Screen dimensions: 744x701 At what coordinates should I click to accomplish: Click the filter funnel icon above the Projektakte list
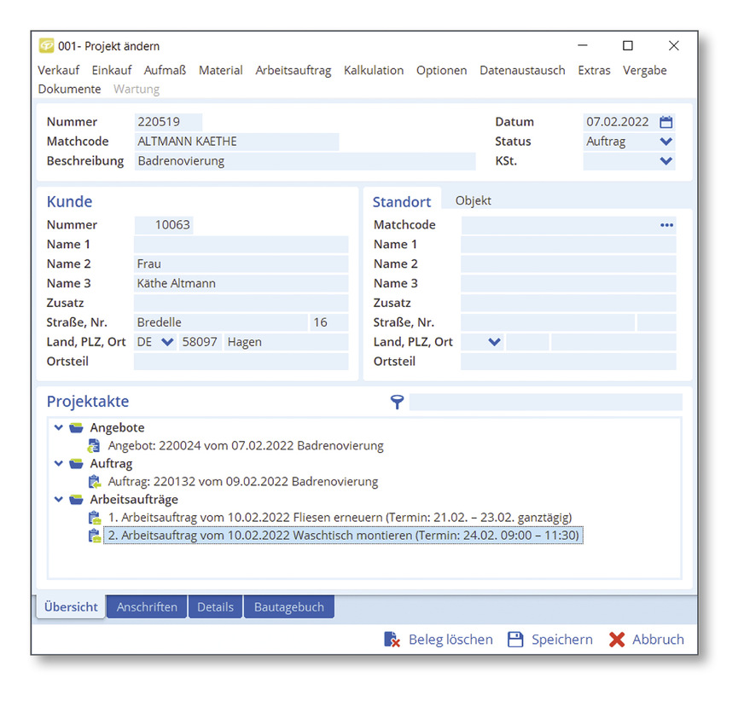(x=397, y=401)
